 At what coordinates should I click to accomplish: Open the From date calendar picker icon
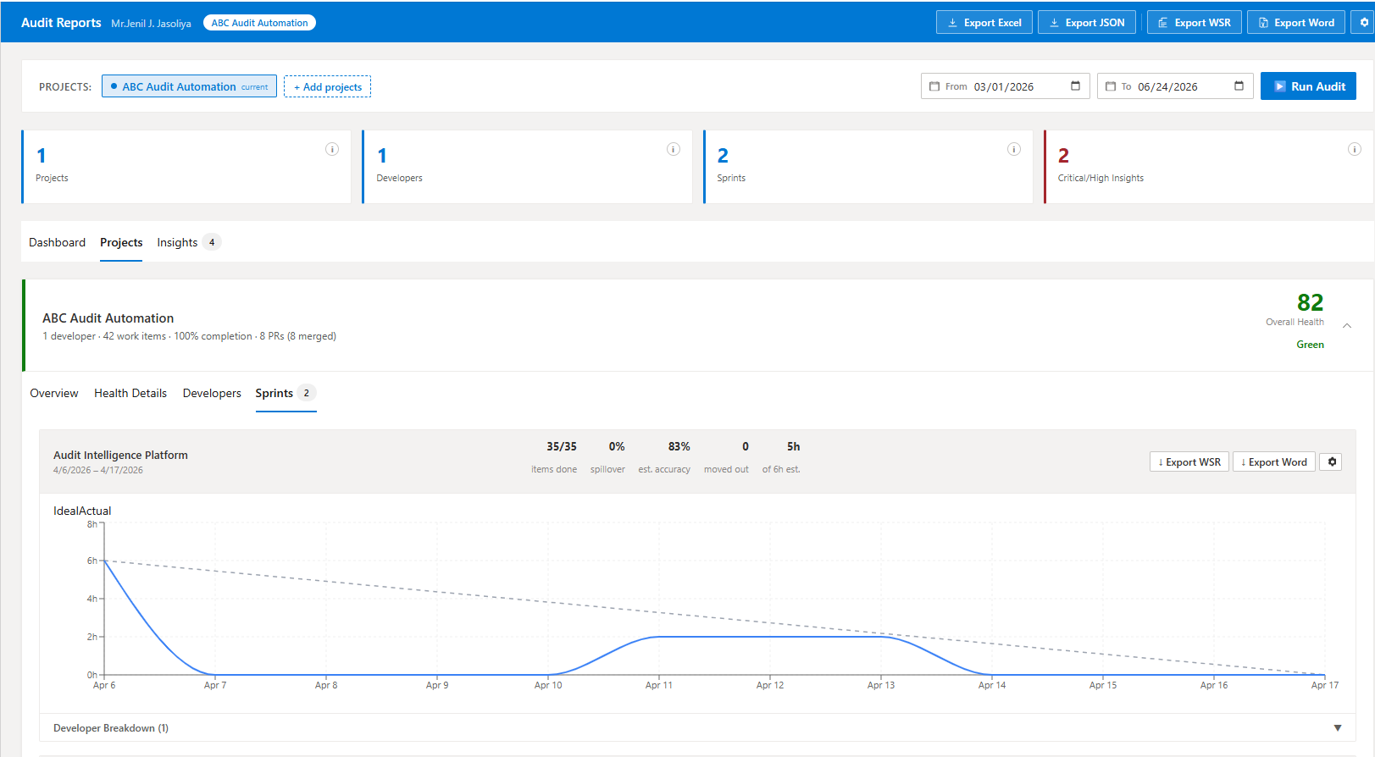point(1076,86)
